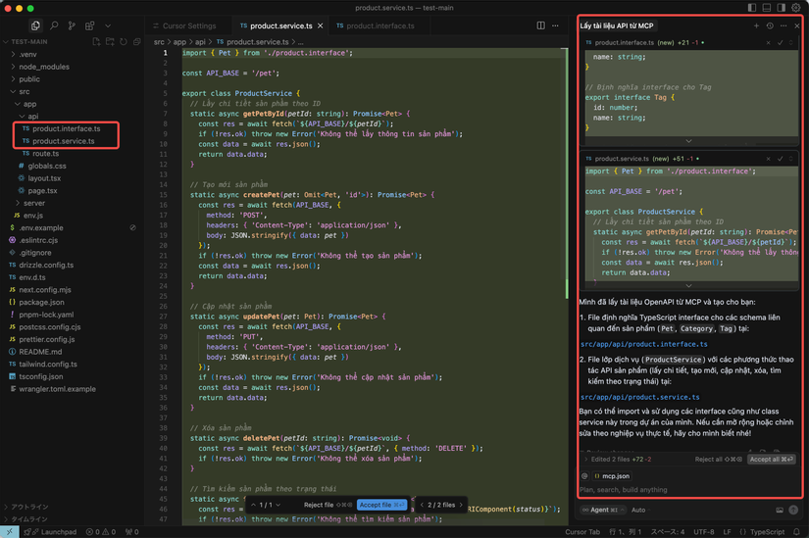Image resolution: width=809 pixels, height=538 pixels.
Task: Reject product.service.ts changes in chat
Action: pyautogui.click(x=768, y=159)
